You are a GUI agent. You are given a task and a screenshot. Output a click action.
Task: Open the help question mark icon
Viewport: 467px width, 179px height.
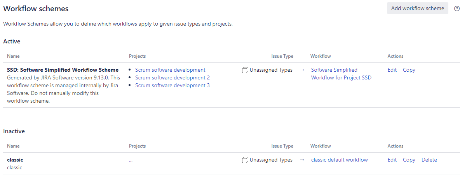click(x=457, y=9)
